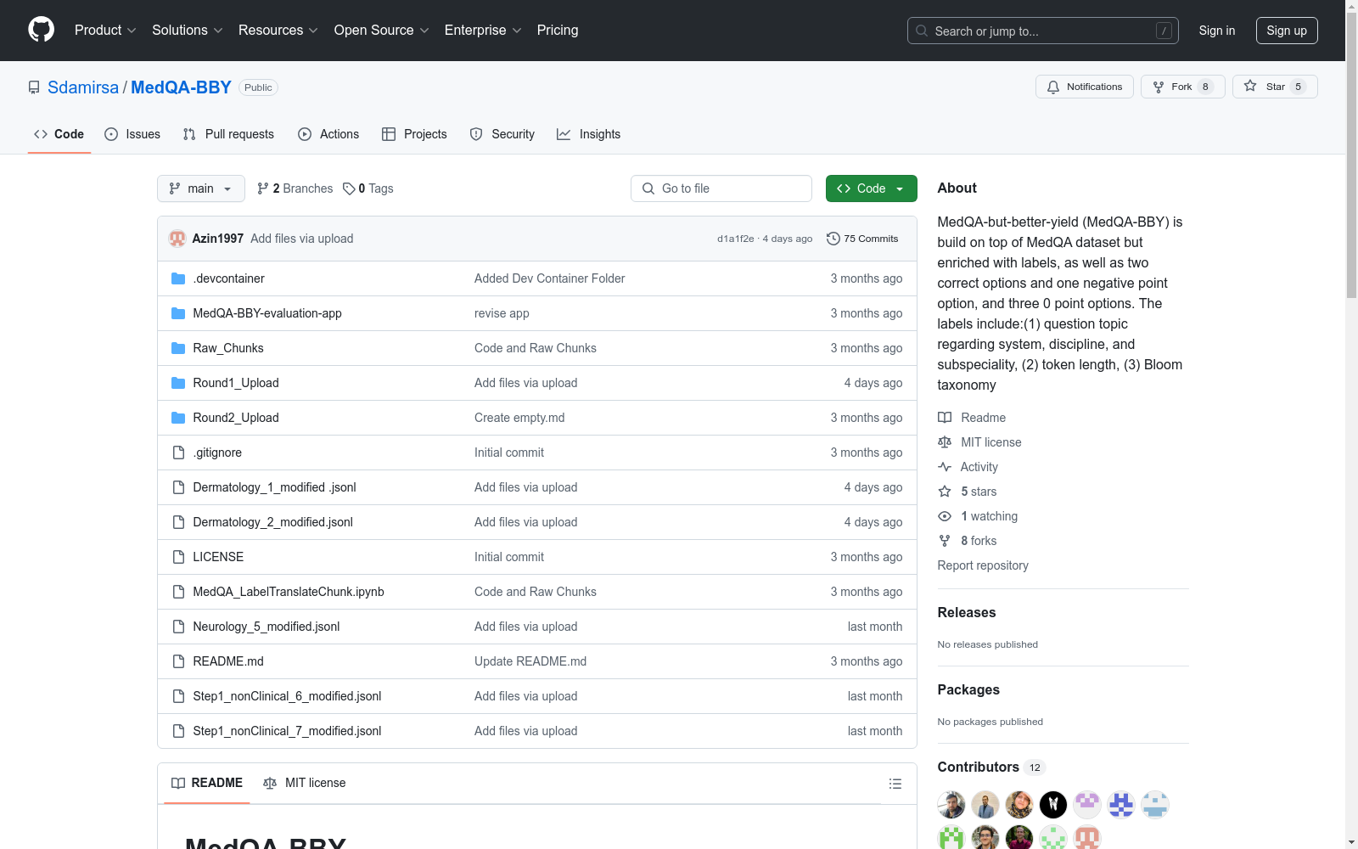Image resolution: width=1358 pixels, height=849 pixels.
Task: Click the Sign up button
Action: point(1287,31)
